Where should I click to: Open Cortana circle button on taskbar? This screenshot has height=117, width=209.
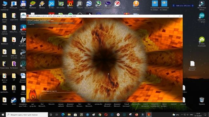tap(51, 115)
